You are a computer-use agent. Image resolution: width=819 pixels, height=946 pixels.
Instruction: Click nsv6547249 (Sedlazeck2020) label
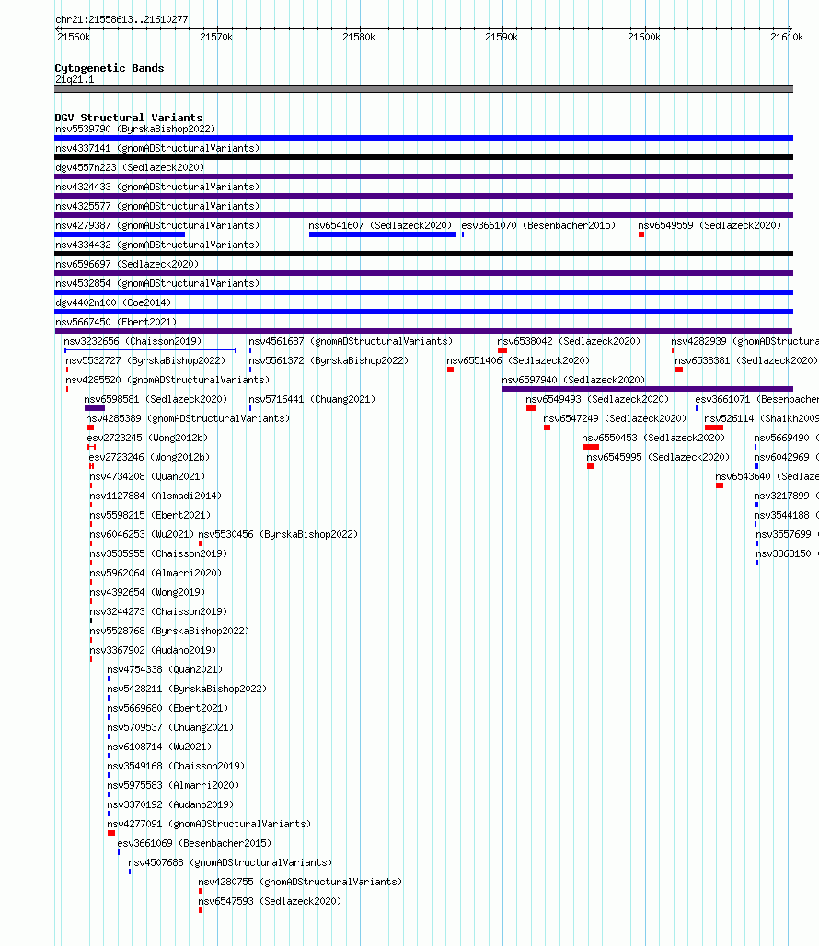tap(615, 418)
